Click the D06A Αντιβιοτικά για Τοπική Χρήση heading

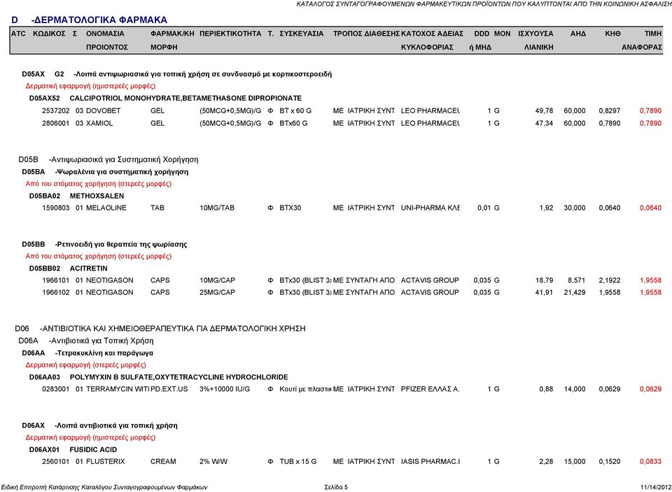(x=85, y=341)
